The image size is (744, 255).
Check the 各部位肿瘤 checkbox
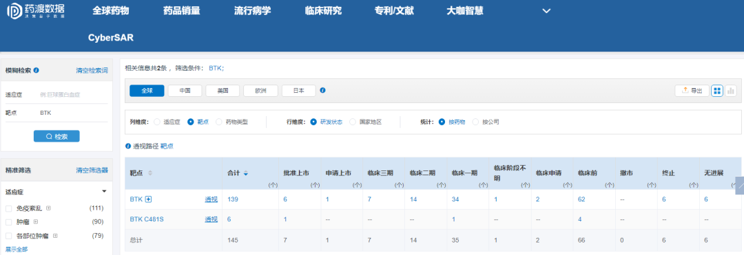(x=8, y=236)
